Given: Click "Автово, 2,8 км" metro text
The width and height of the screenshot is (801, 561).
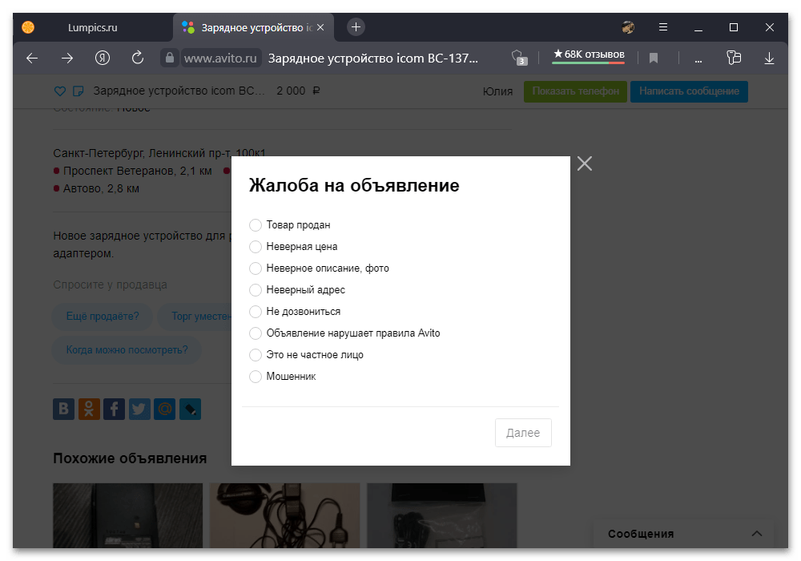Looking at the screenshot, I should (x=101, y=188).
